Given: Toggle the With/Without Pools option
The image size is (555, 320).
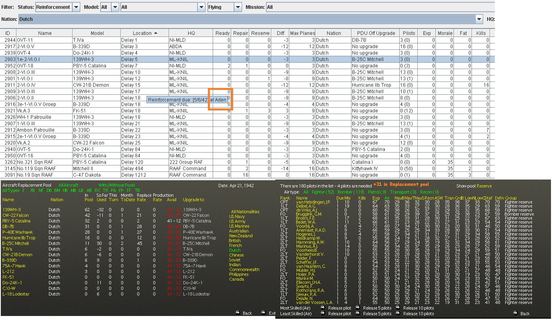Looking at the screenshot, I should click(117, 185).
